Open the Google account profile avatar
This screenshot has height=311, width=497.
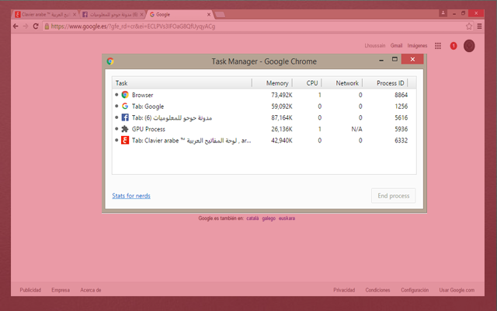point(469,46)
